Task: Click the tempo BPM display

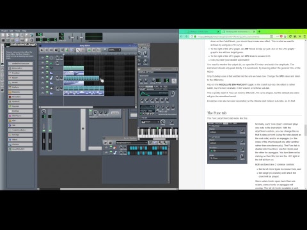Action: 39,34
